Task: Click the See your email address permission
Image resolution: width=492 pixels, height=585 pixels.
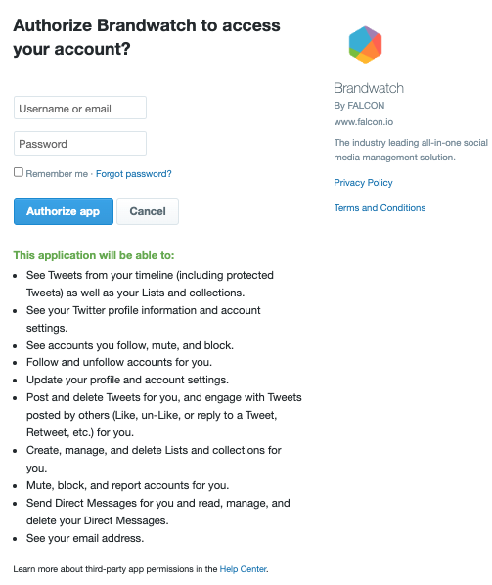Action: click(85, 538)
